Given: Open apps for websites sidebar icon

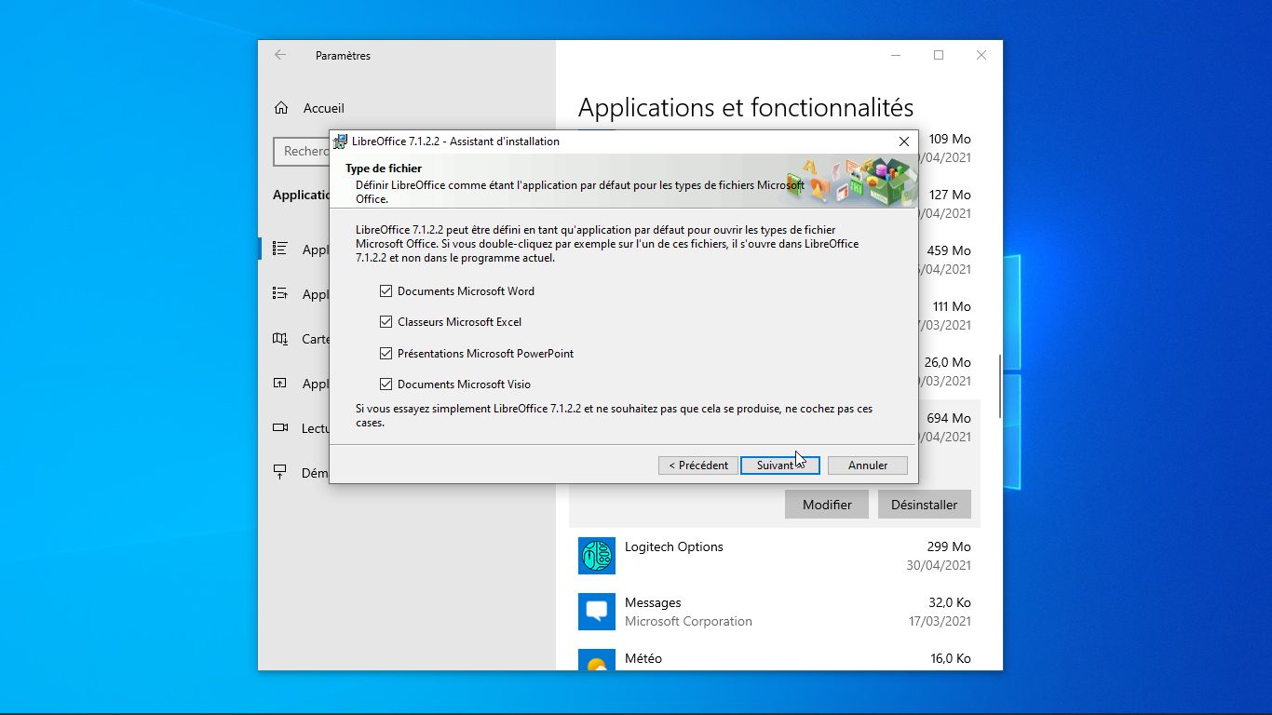Looking at the screenshot, I should pos(279,383).
